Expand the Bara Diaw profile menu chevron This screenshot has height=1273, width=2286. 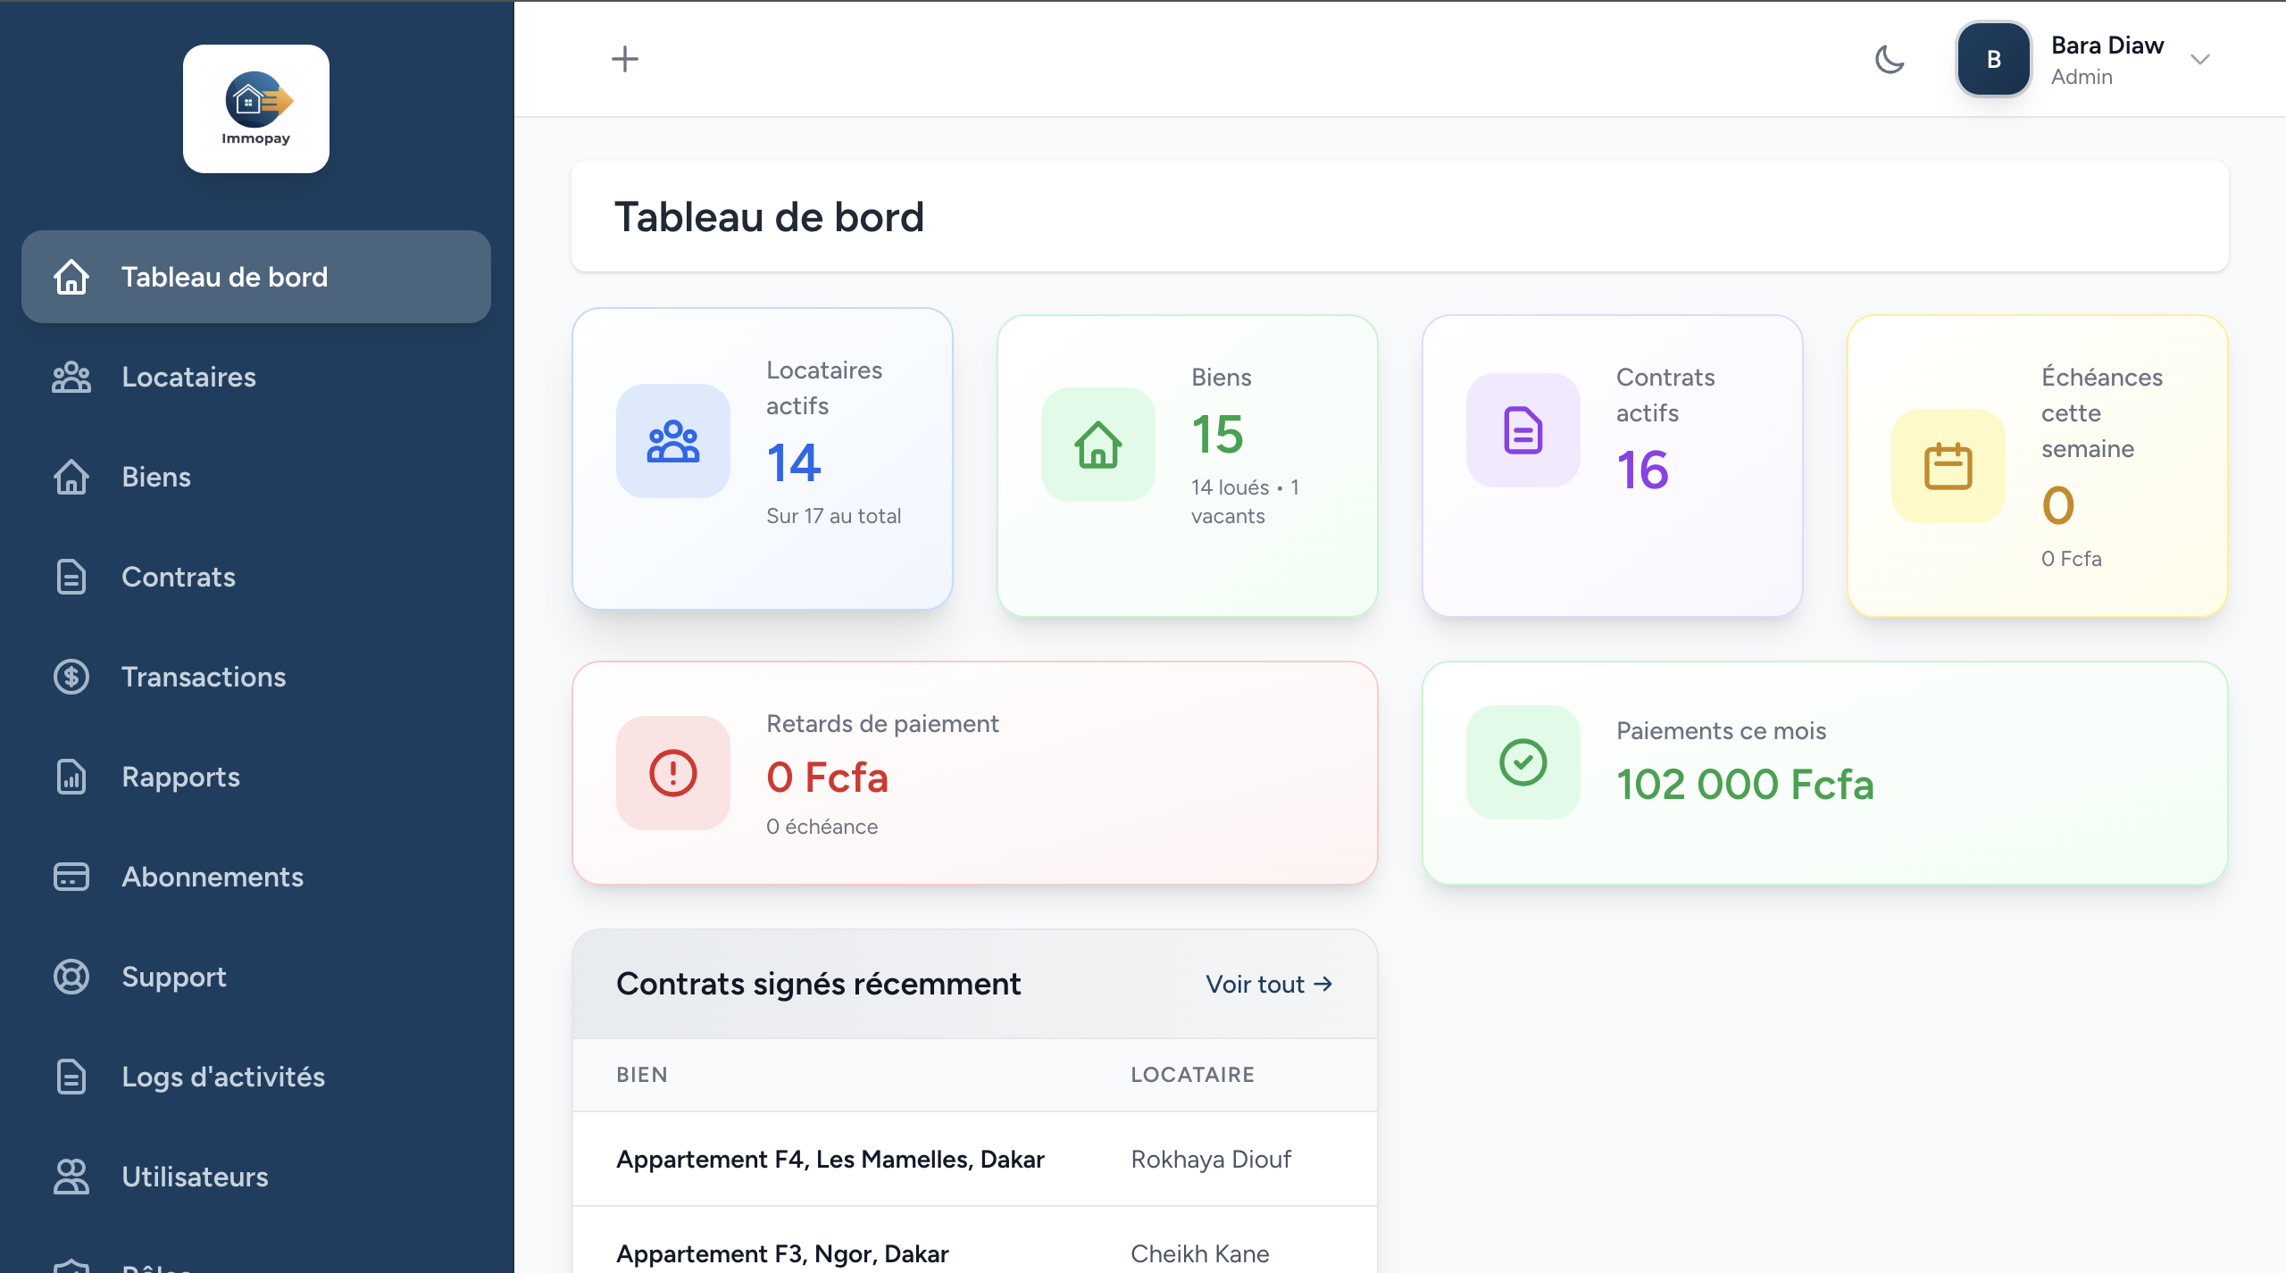pos(2201,59)
